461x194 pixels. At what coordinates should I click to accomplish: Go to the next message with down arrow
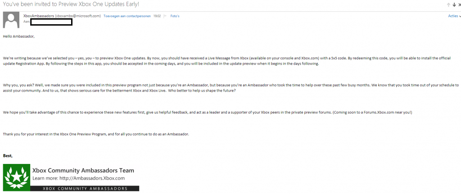tap(454, 5)
